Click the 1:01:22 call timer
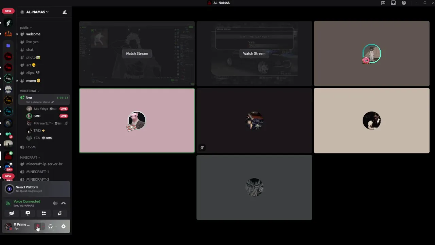 (x=62, y=98)
